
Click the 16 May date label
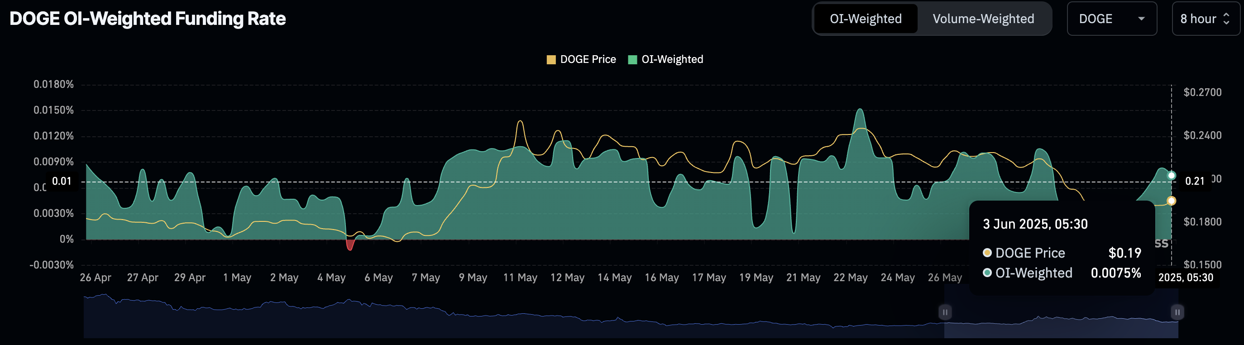pos(662,278)
